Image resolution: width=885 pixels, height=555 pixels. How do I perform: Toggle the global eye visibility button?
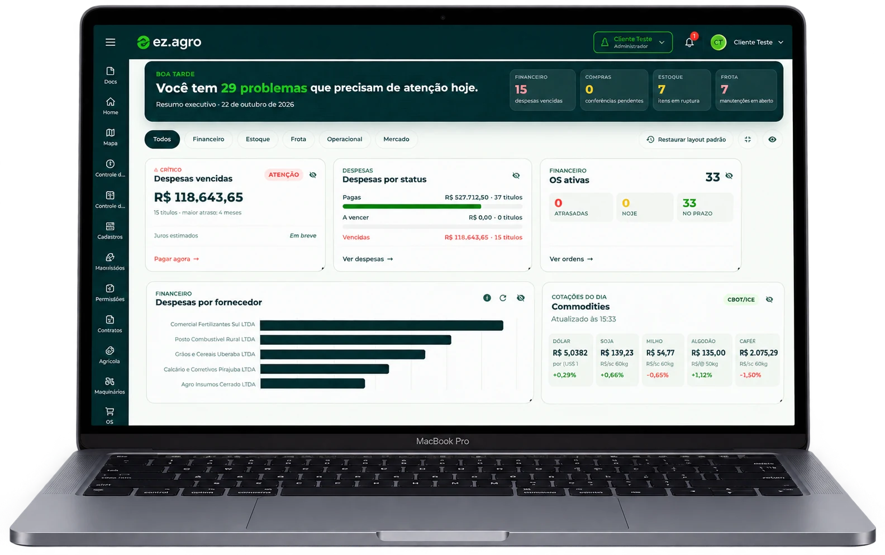[x=772, y=139]
